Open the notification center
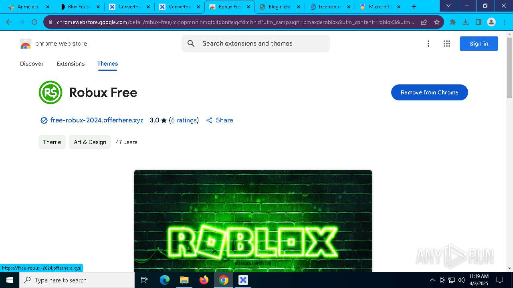513x288 pixels. coord(500,280)
